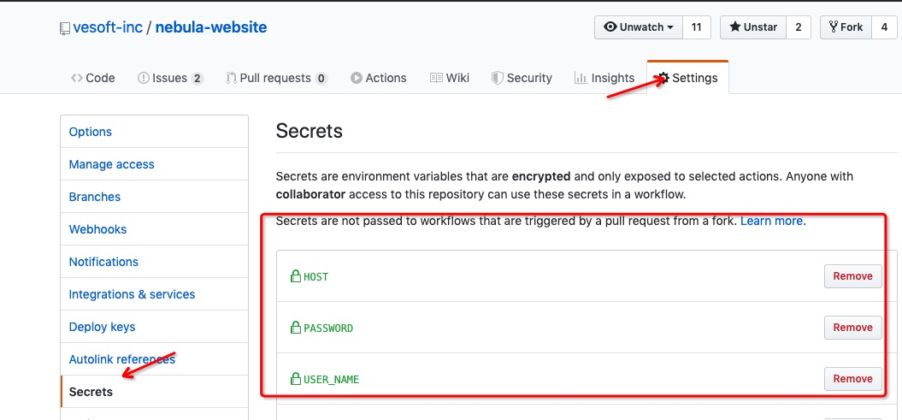Screen dimensions: 902x420
Task: Open the Settings tab
Action: click(x=687, y=78)
